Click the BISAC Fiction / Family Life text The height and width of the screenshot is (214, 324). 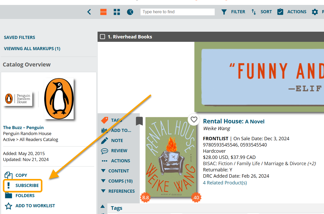coord(255,163)
